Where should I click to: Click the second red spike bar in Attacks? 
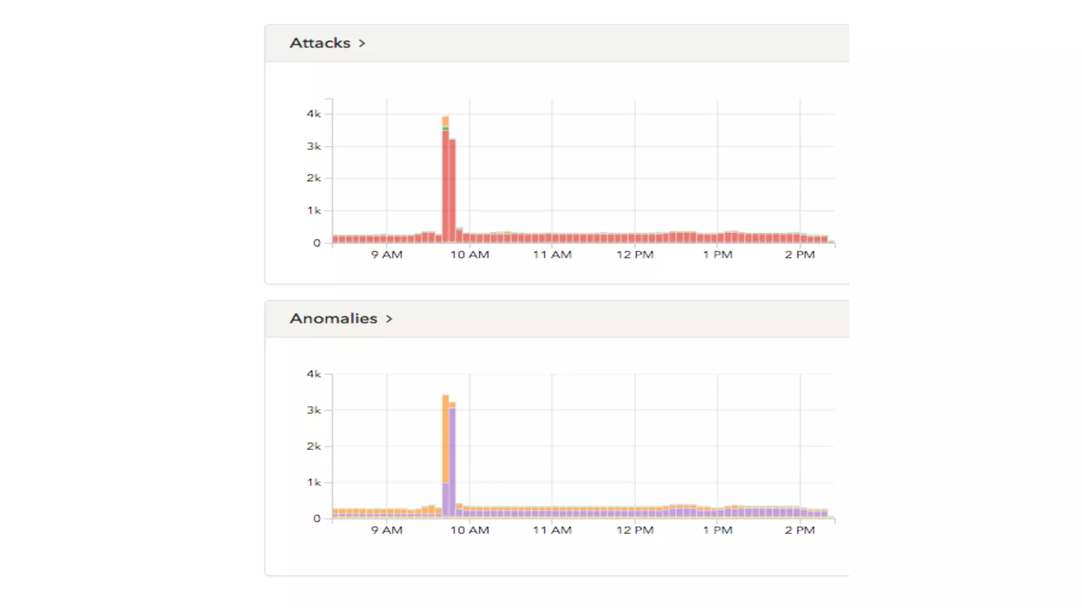452,190
